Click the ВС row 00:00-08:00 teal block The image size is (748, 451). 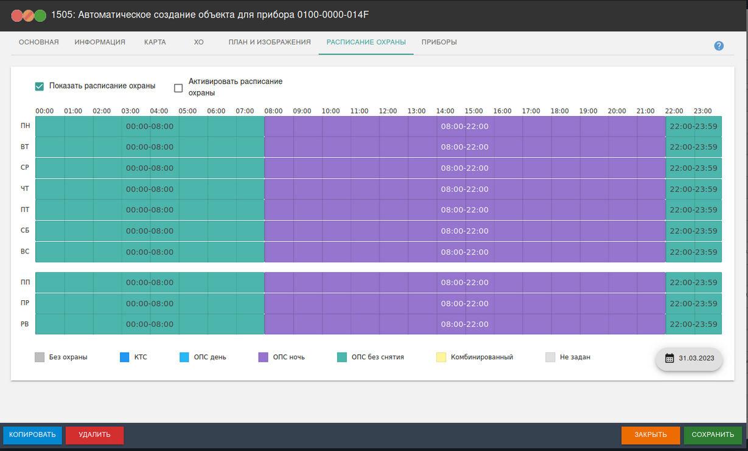coord(150,252)
